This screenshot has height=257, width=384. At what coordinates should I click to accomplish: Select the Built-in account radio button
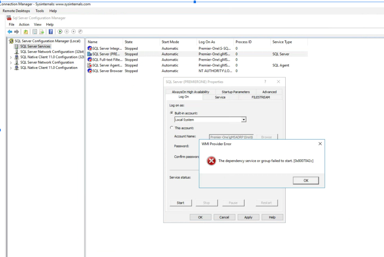pyautogui.click(x=172, y=113)
